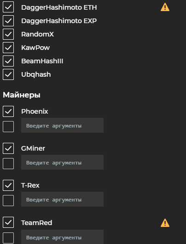Screen dimensions: 186x244
Task: Click the T-Rex arguments input field
Action: point(62,199)
